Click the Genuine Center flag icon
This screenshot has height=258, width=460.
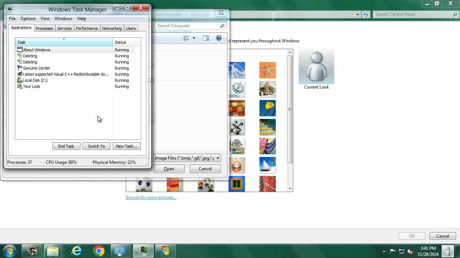(x=20, y=68)
